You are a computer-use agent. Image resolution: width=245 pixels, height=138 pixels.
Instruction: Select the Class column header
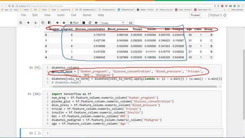(198, 29)
